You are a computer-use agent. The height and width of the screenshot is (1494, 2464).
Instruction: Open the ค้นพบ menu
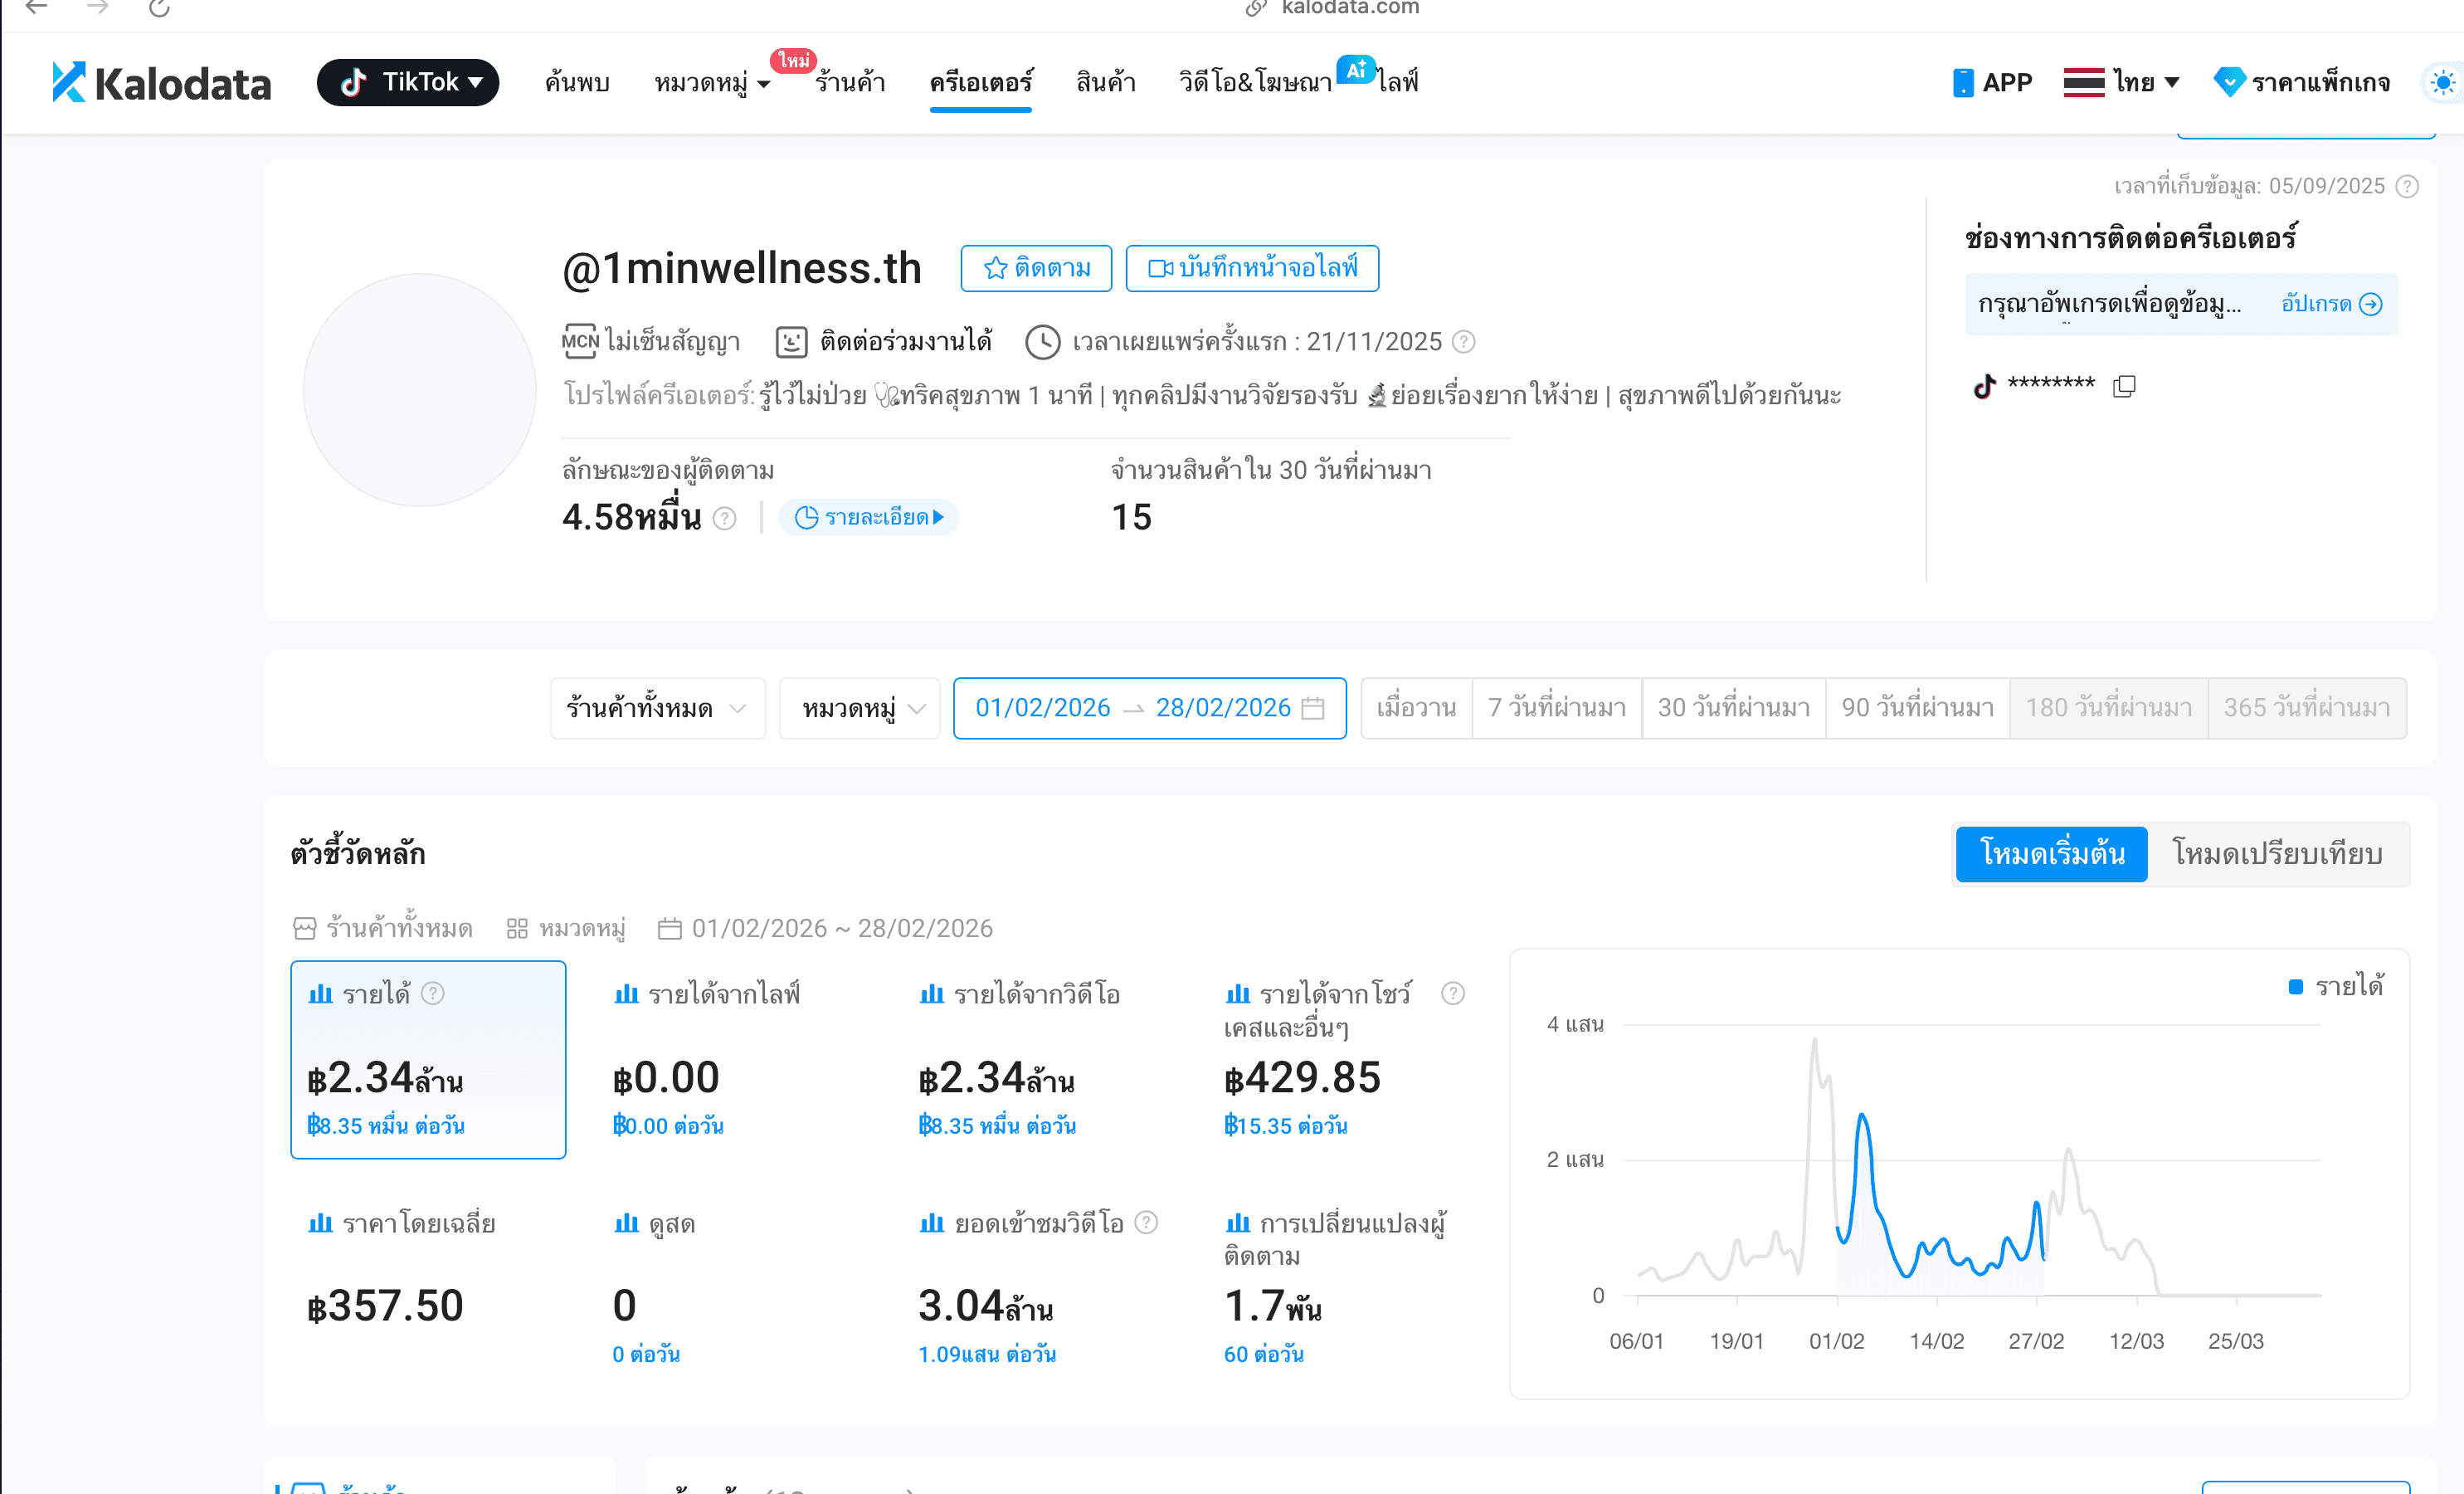tap(577, 82)
